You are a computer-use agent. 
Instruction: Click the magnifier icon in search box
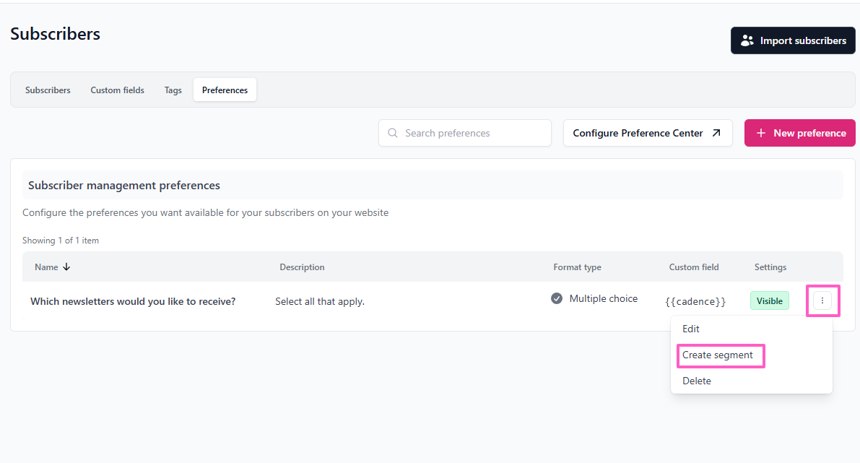[x=393, y=133]
